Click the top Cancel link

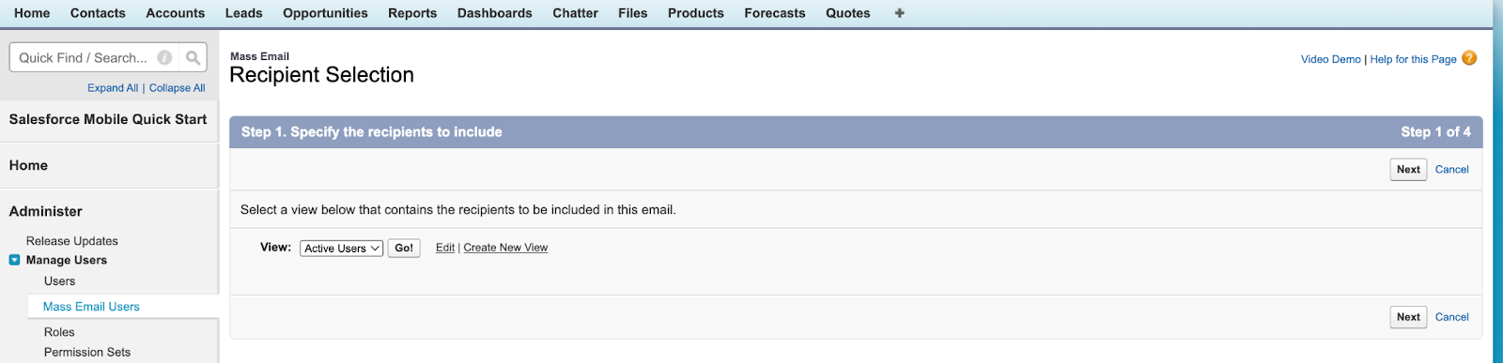(x=1451, y=170)
